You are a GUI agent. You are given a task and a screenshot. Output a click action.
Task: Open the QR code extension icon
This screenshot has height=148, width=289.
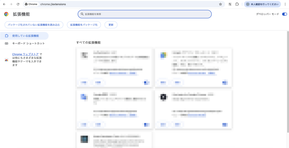coord(230,4)
